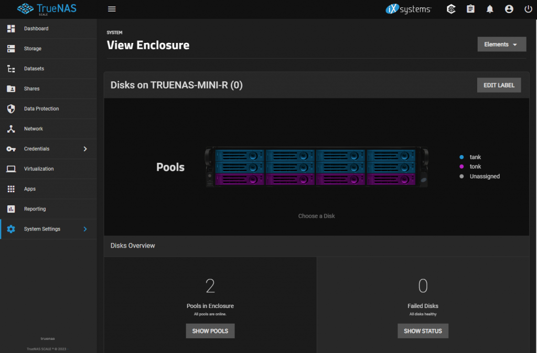537x353 pixels.
Task: Open Reporting menu item
Action: pyautogui.click(x=48, y=209)
